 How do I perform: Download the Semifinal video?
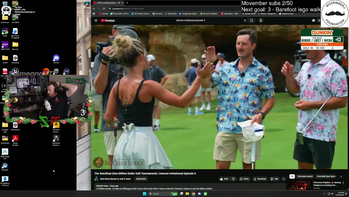[x=260, y=179]
